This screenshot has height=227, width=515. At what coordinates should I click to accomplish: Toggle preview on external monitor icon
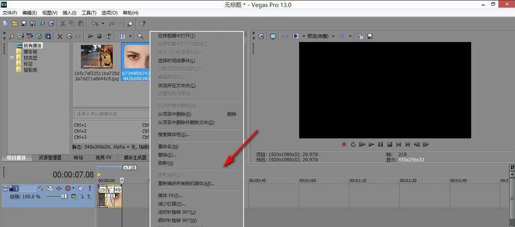coord(273,37)
